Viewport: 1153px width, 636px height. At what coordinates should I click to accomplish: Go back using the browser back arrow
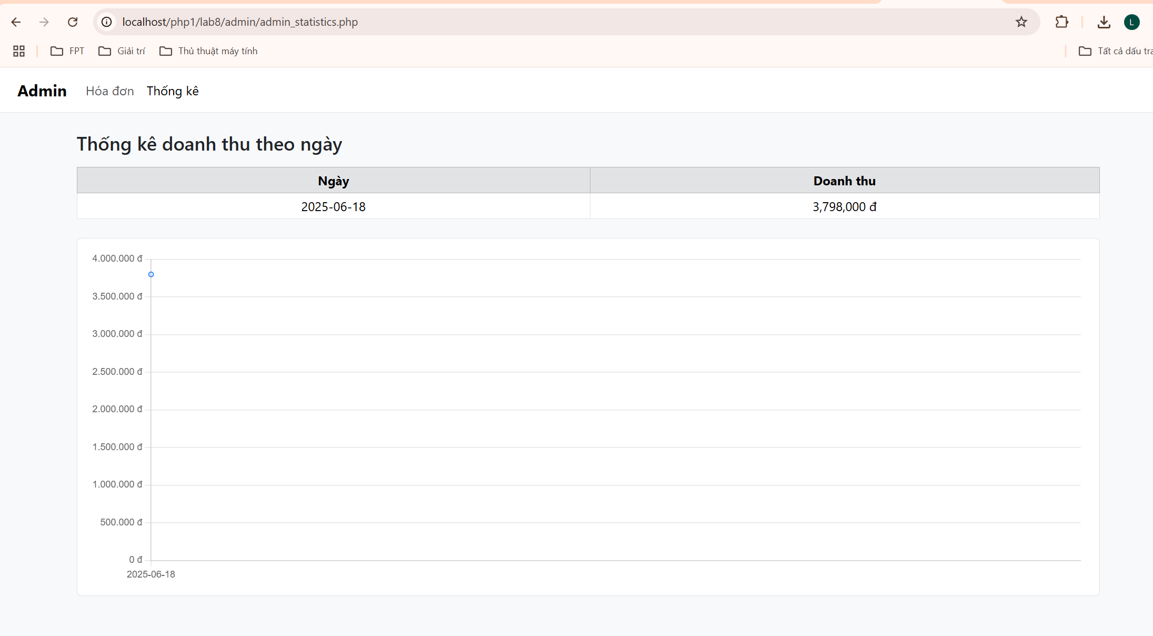[x=16, y=22]
